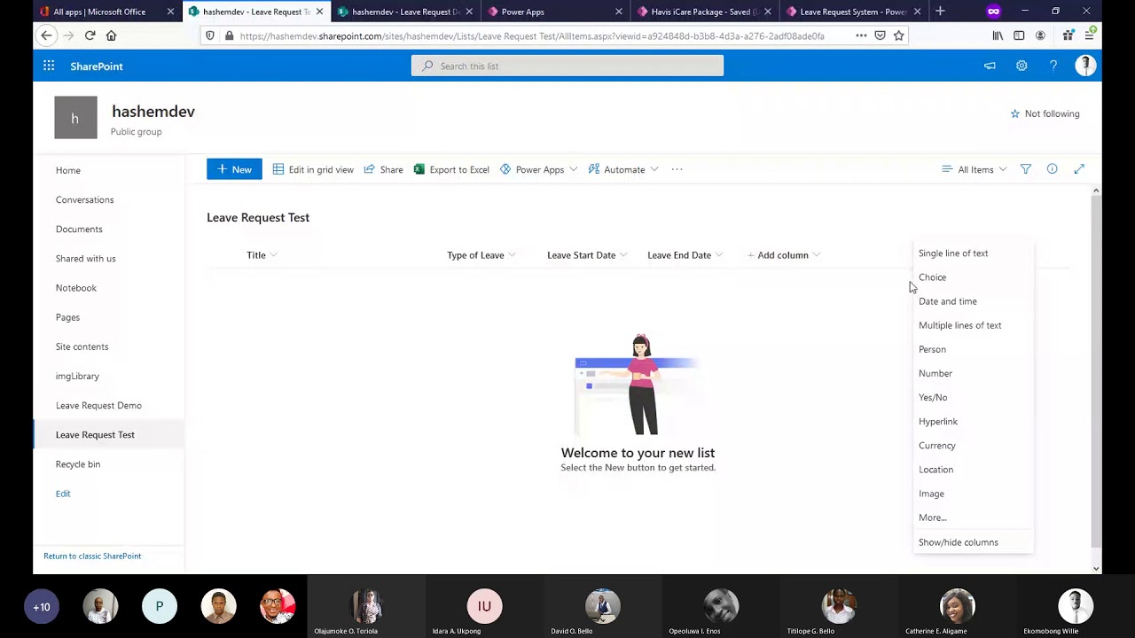Open a new browser tab
Screen dimensions: 1135x638
point(940,12)
